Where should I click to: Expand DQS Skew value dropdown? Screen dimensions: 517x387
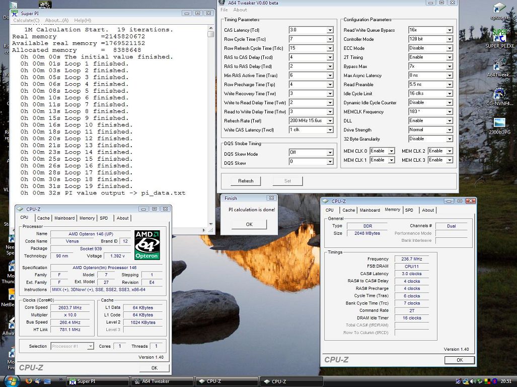[330, 162]
